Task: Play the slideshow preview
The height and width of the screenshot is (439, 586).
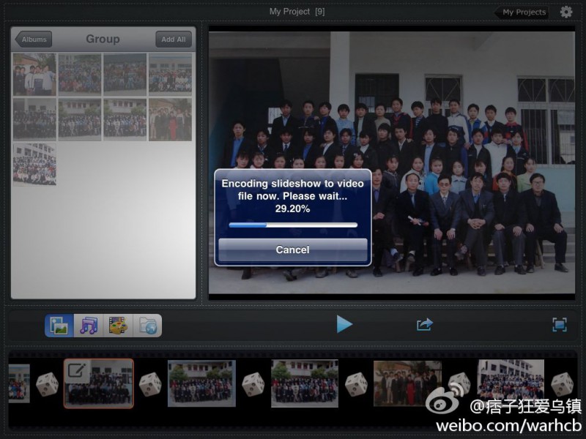Action: pyautogui.click(x=344, y=324)
